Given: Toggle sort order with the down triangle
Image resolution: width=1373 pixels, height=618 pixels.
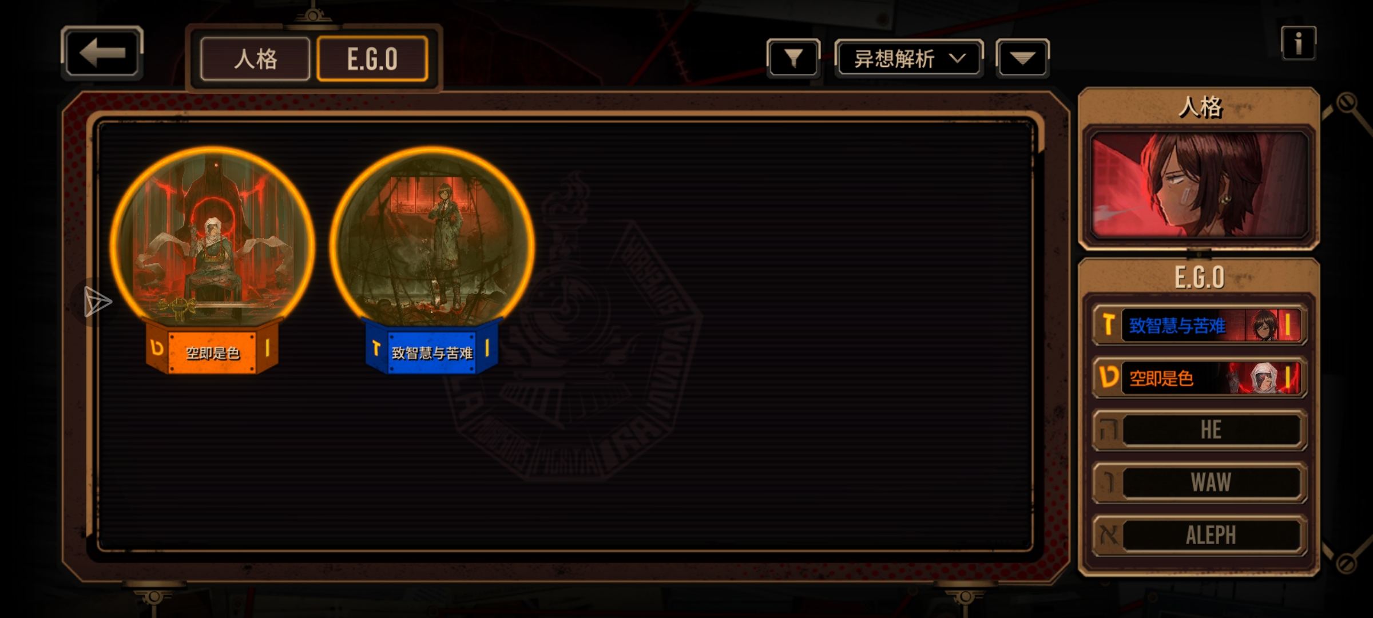Looking at the screenshot, I should 1022,58.
